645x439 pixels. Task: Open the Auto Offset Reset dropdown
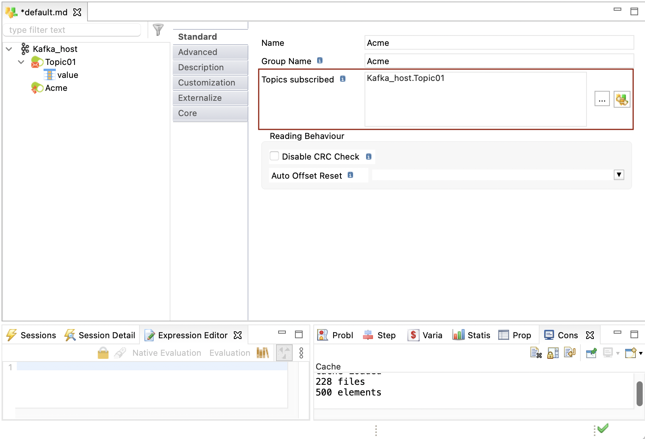pos(619,175)
